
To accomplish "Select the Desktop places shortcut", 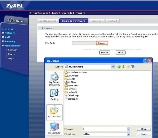I will point(54,95).
